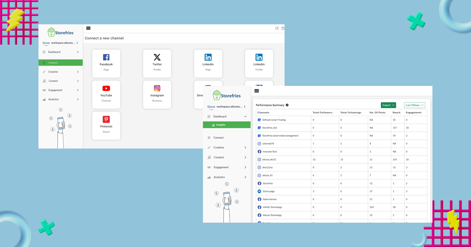Open Creative in the Insights window sidebar
The width and height of the screenshot is (471, 247).
tap(219, 147)
